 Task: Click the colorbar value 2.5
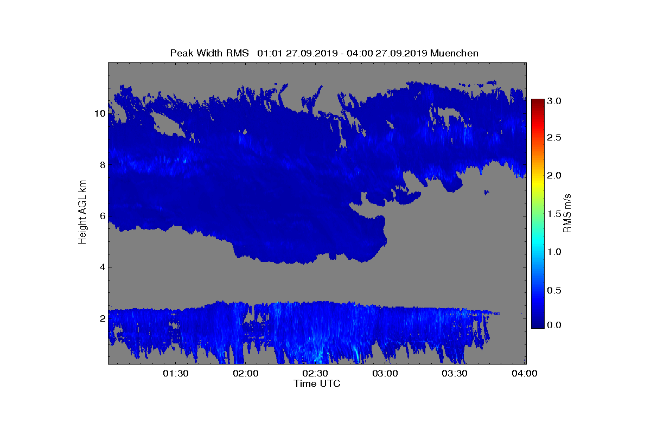point(555,138)
